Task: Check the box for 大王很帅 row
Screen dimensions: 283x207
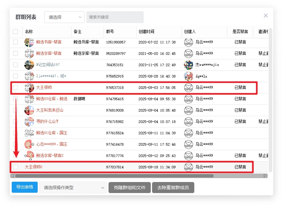Action: click(x=16, y=88)
